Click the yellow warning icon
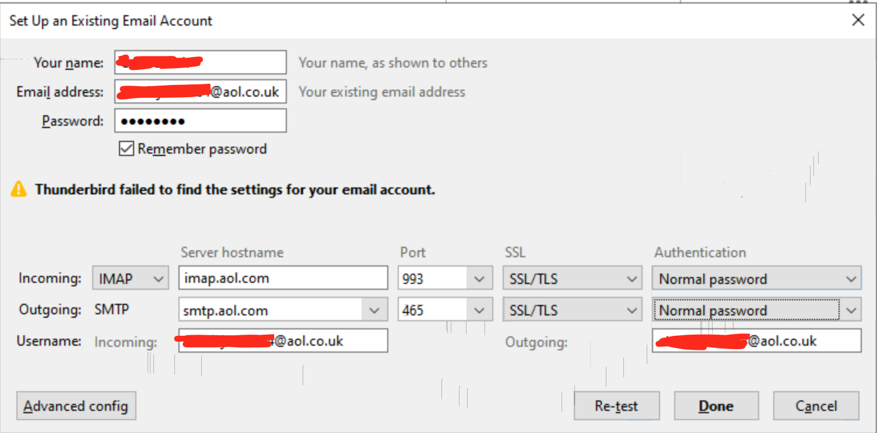 pos(19,189)
